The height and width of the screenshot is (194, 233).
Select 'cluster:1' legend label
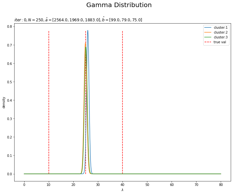click(x=220, y=28)
